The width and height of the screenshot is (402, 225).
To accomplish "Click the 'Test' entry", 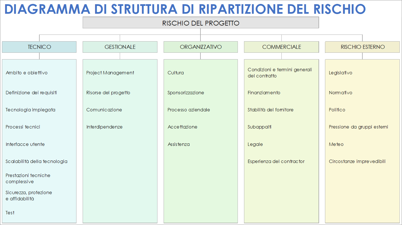I will pos(10,213).
